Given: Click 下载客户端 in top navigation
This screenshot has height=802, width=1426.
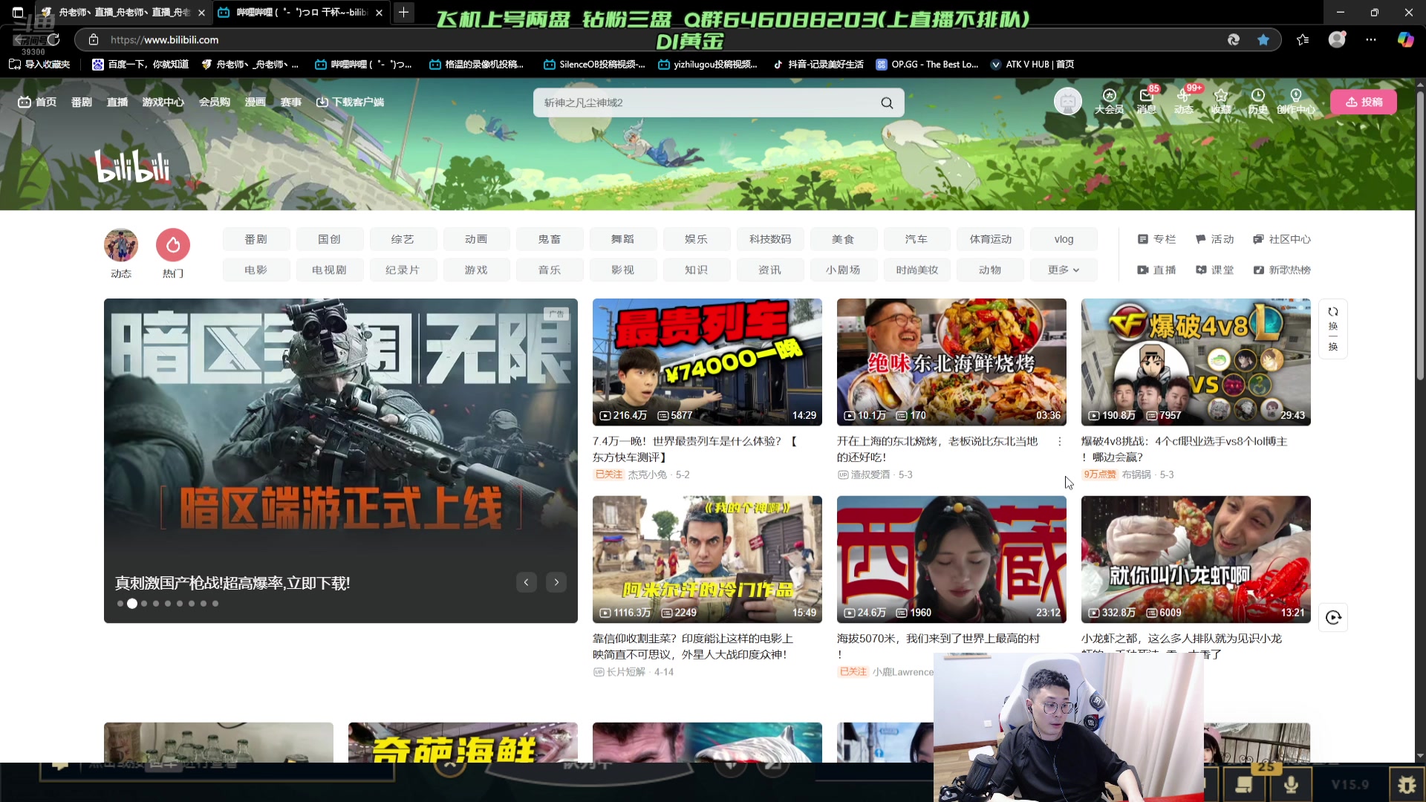Looking at the screenshot, I should (350, 102).
